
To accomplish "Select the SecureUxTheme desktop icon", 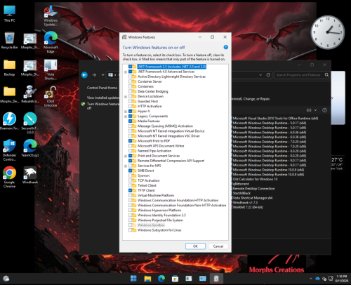I will pos(30,123).
